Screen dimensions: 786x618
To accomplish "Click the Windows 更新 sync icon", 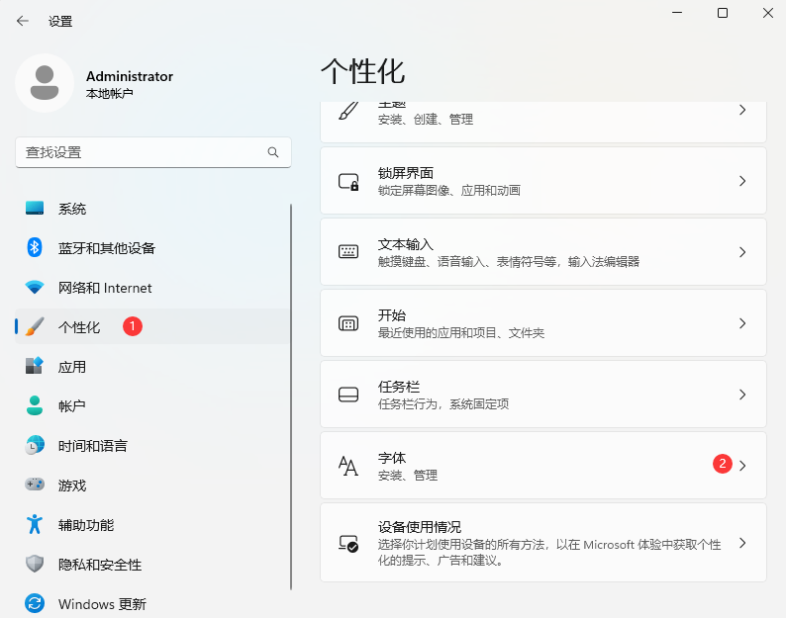I will click(35, 604).
